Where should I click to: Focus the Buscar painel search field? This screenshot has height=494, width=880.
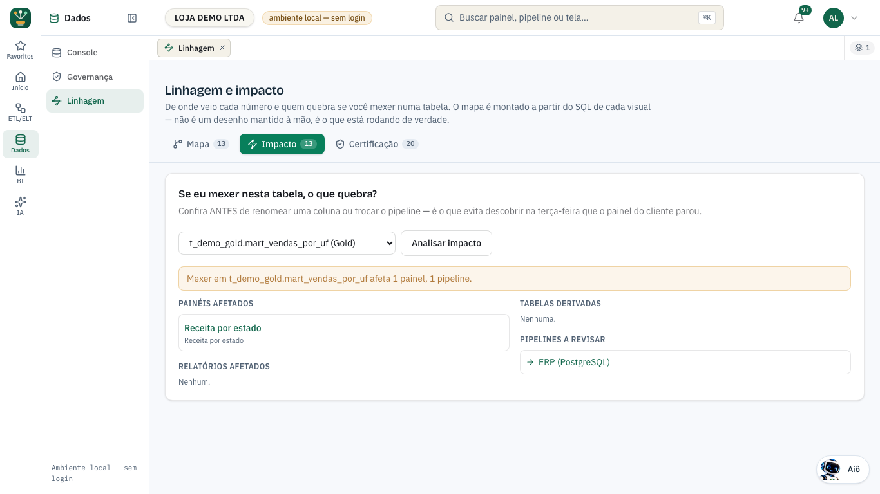click(x=580, y=18)
